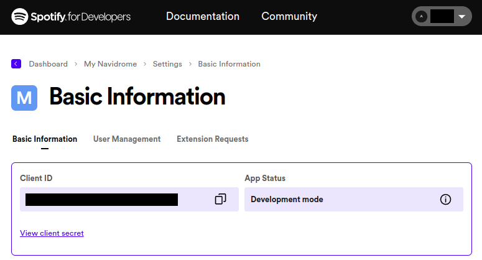Expand the account dropdown arrow
482x260 pixels.
461,17
